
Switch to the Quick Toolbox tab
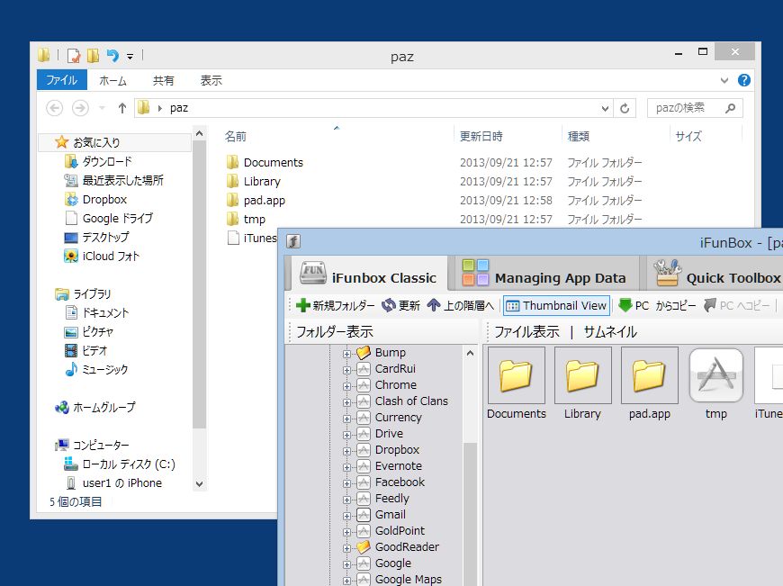coord(717,275)
